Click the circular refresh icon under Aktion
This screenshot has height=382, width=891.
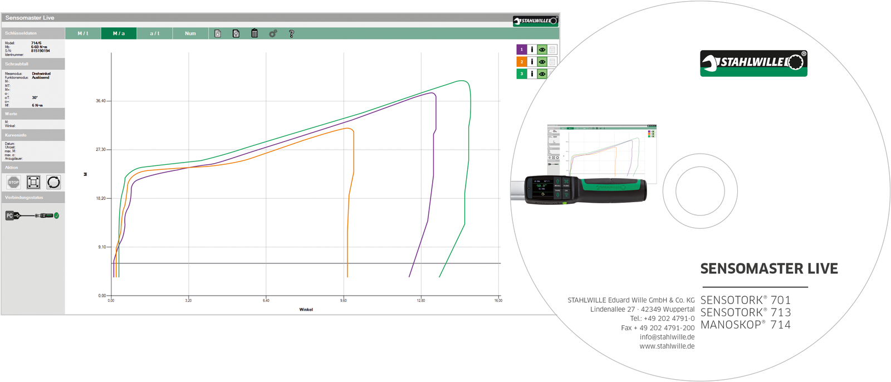tap(53, 182)
